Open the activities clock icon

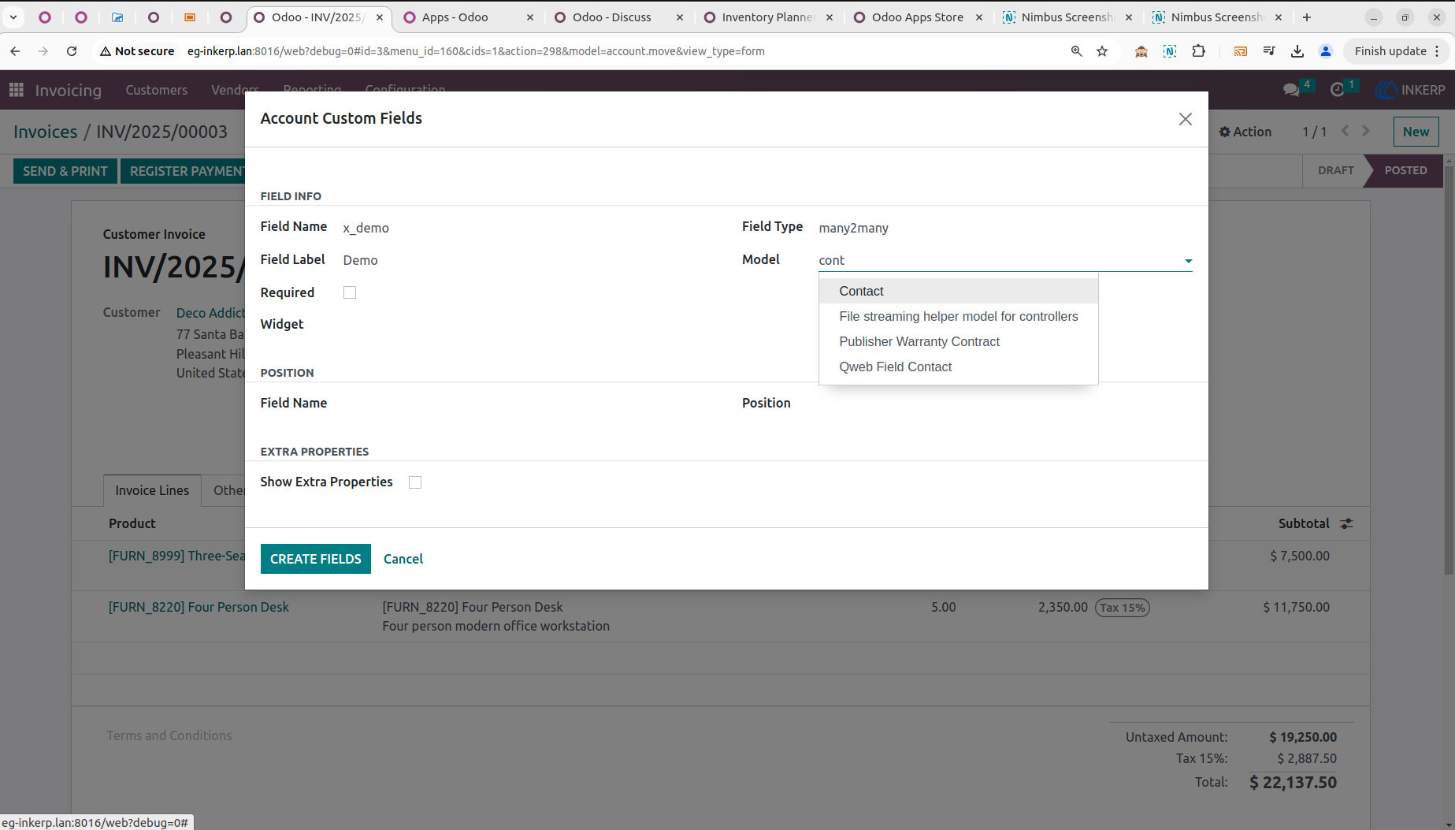[x=1338, y=90]
